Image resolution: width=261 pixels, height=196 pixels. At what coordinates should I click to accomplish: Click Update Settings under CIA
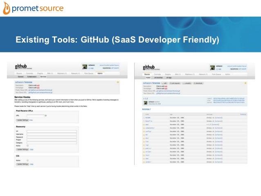pyautogui.click(x=22, y=164)
